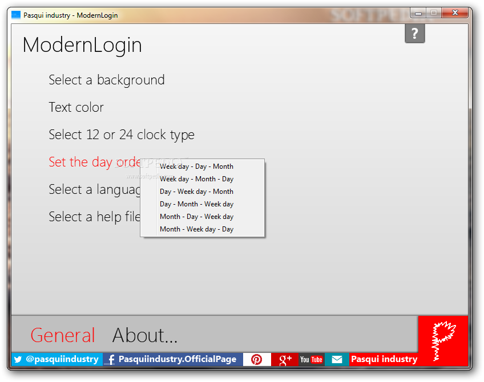Click the email envelope icon
Viewport: 484px width, 382px height.
[337, 359]
